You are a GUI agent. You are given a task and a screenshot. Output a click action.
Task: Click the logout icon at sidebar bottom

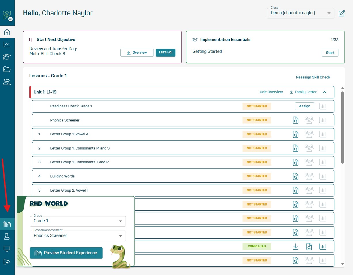pyautogui.click(x=7, y=262)
